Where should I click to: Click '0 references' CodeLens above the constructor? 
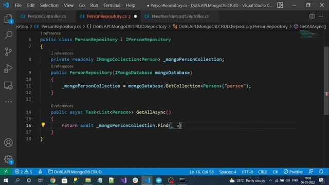(x=62, y=66)
